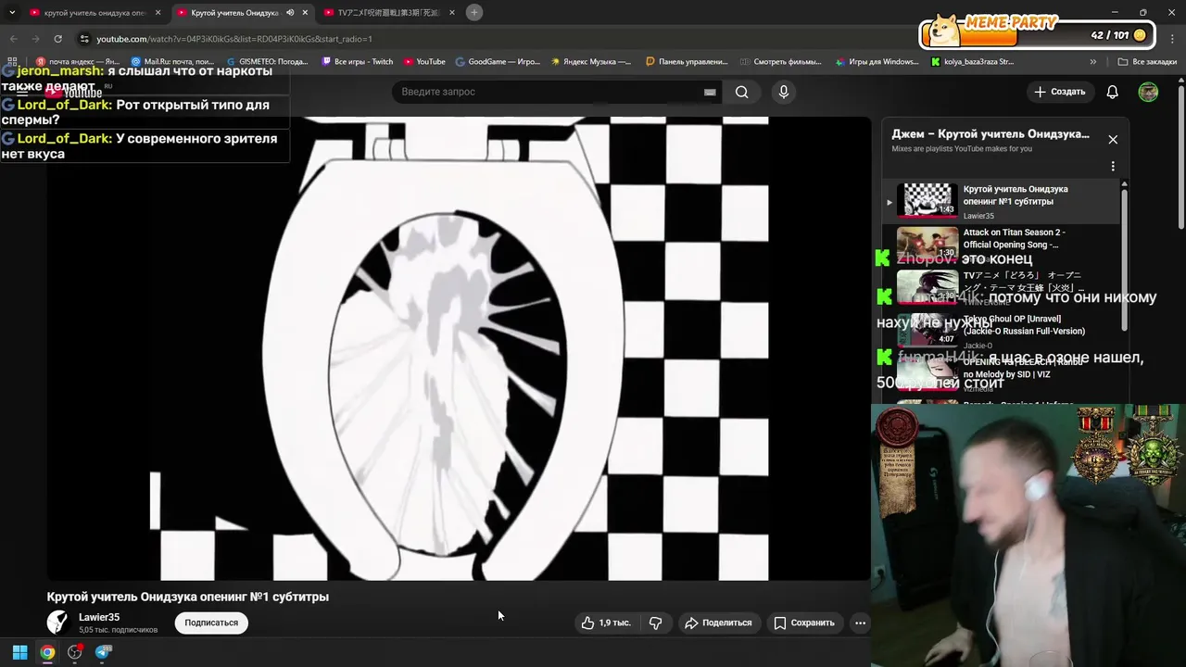Open site information icon in address bar
The width and height of the screenshot is (1186, 667).
coord(84,39)
